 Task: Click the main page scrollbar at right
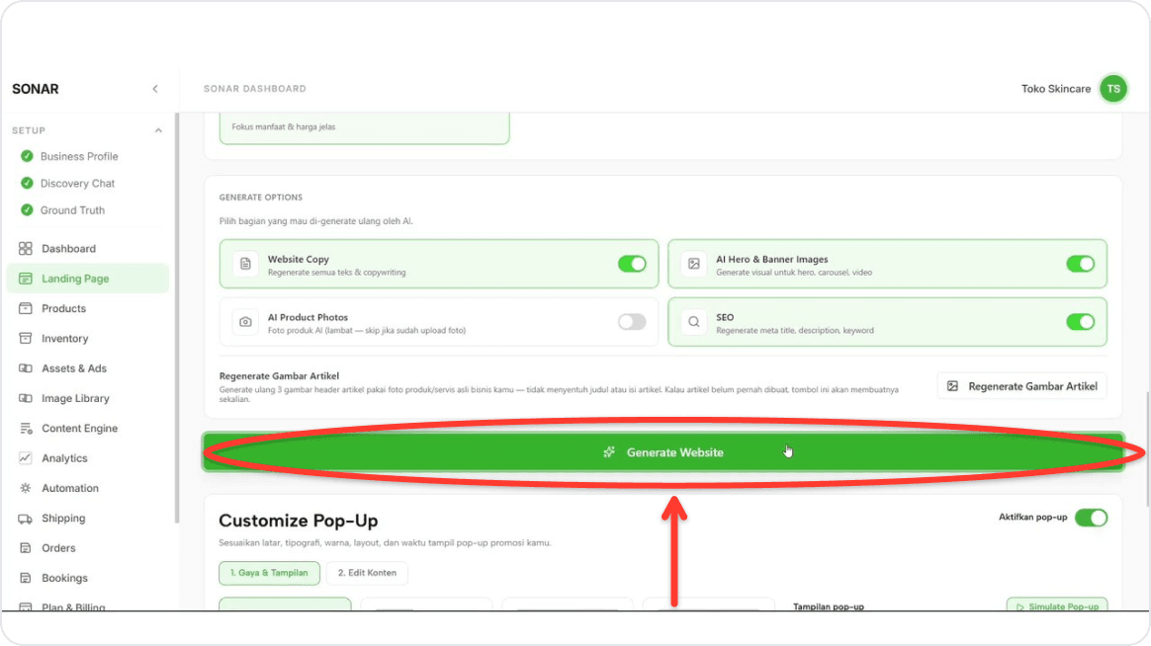click(x=1147, y=449)
